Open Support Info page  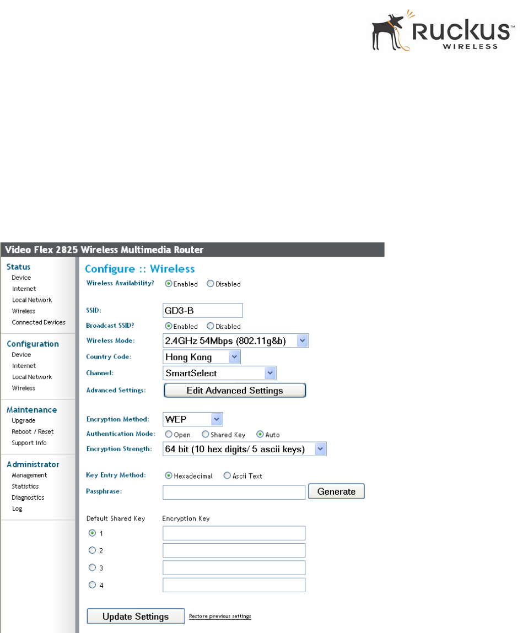[x=29, y=443]
